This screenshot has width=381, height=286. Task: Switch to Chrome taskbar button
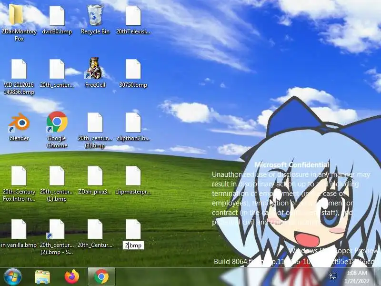click(101, 277)
